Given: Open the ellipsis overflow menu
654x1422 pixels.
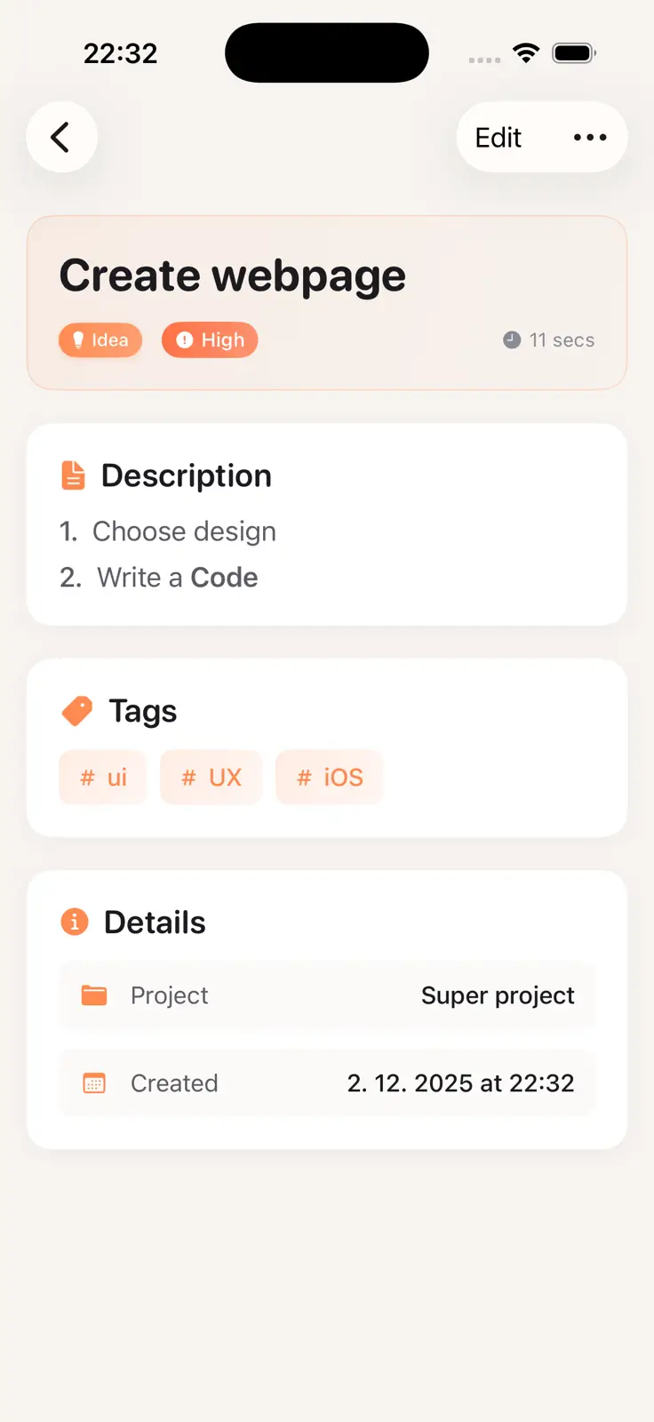Looking at the screenshot, I should click(x=589, y=137).
